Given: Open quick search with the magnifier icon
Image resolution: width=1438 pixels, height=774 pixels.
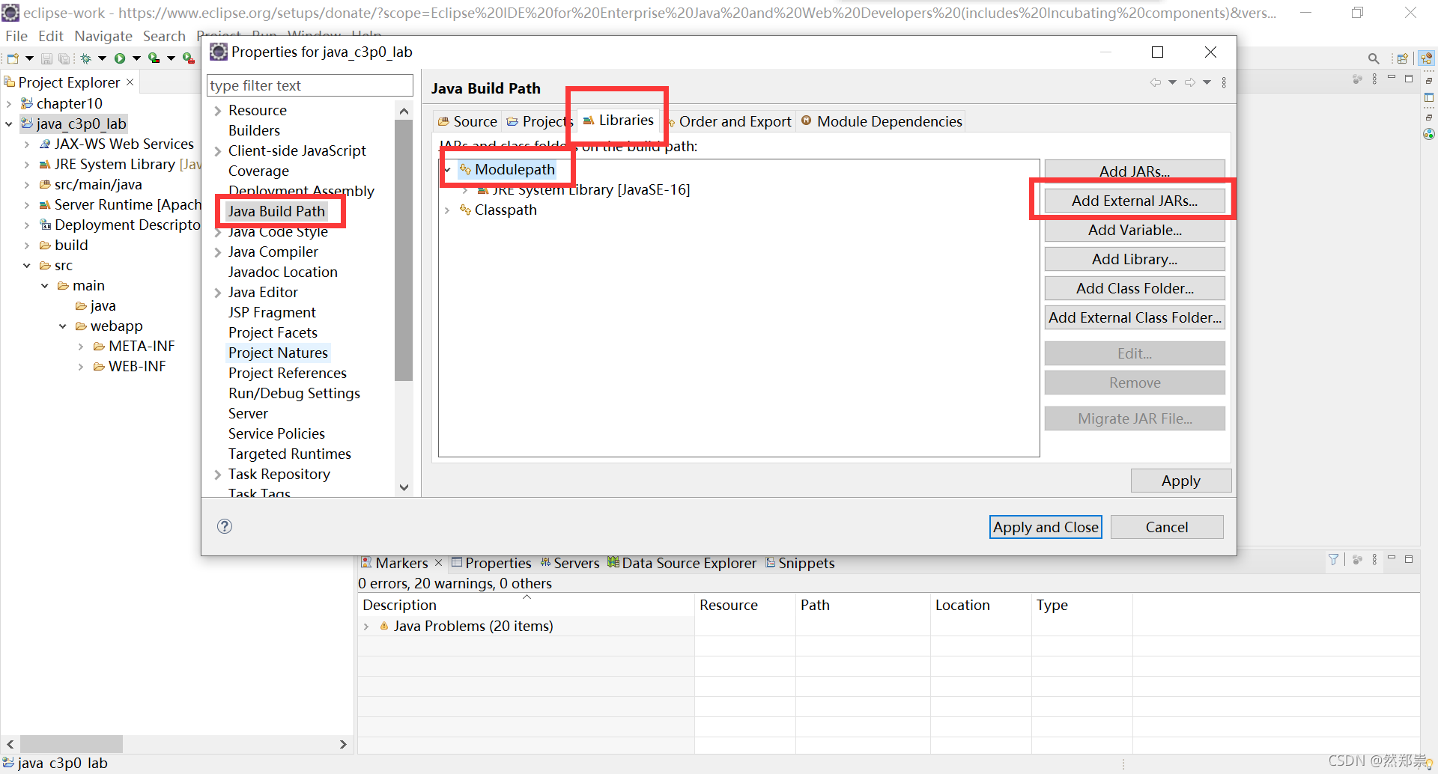Looking at the screenshot, I should coord(1373,58).
